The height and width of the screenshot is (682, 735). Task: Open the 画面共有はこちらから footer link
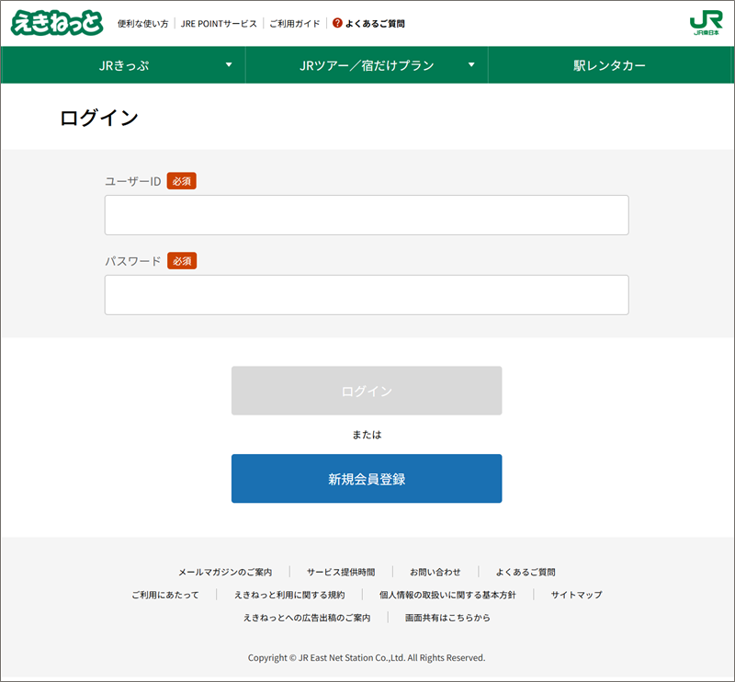447,618
